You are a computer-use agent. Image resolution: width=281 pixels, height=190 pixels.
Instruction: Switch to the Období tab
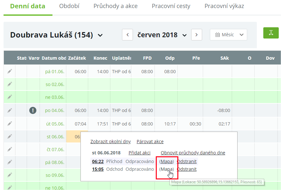[69, 6]
